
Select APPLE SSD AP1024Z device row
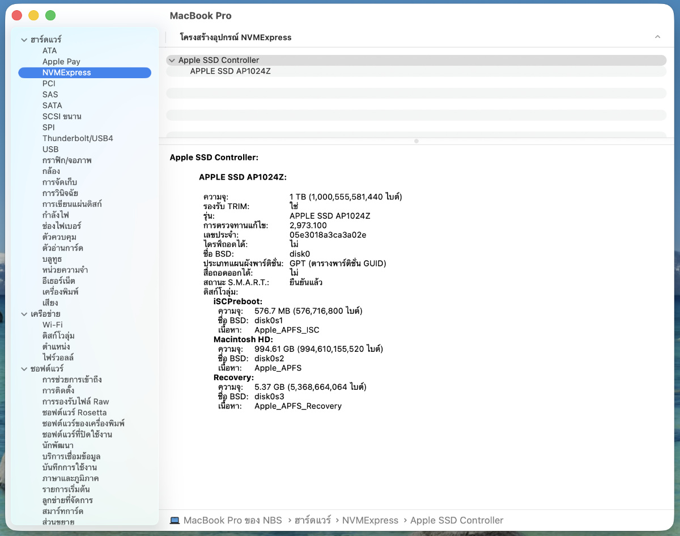[x=230, y=71]
